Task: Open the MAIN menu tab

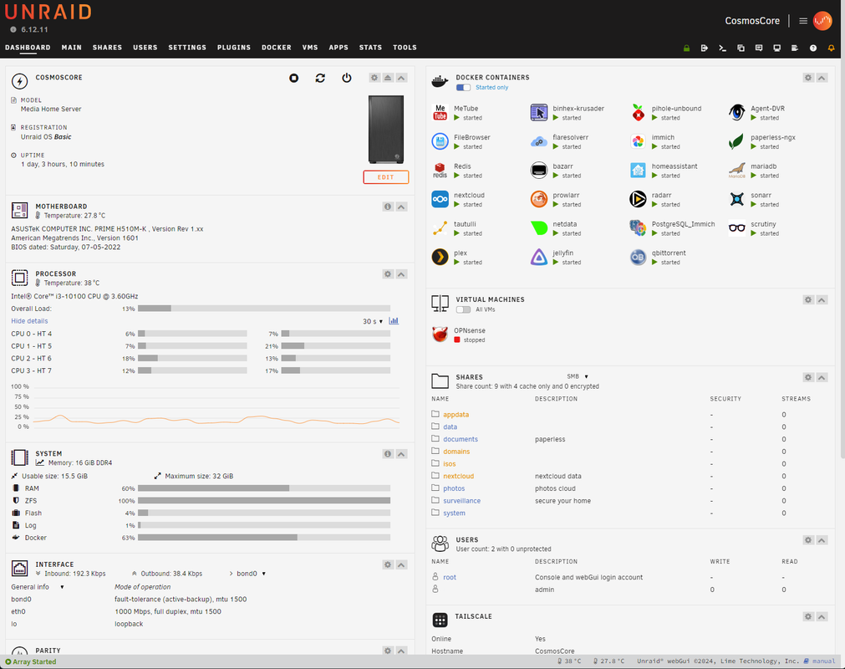Action: (x=72, y=48)
